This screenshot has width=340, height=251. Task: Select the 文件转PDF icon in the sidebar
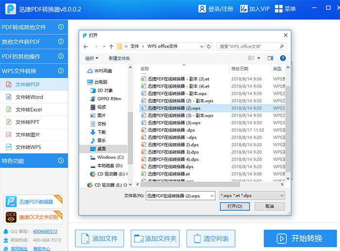[9, 84]
